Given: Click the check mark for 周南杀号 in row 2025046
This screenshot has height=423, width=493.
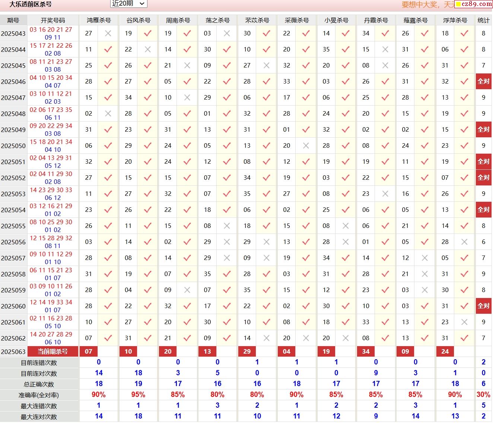Looking at the screenshot, I should point(187,81).
